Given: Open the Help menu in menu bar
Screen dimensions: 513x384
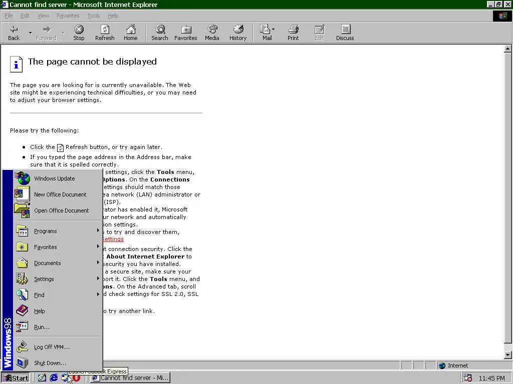Looking at the screenshot, I should click(x=113, y=15).
